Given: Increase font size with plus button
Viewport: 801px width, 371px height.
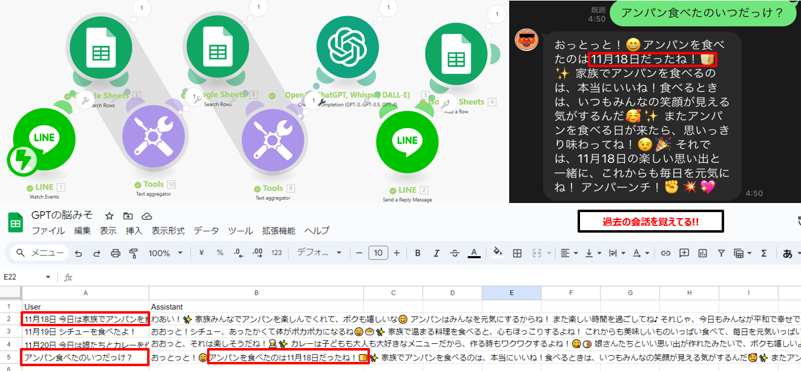Looking at the screenshot, I should click(x=397, y=253).
